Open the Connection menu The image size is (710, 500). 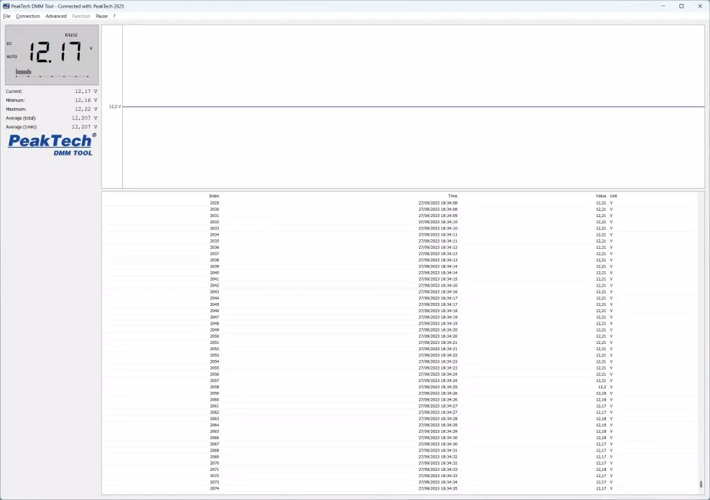(28, 16)
